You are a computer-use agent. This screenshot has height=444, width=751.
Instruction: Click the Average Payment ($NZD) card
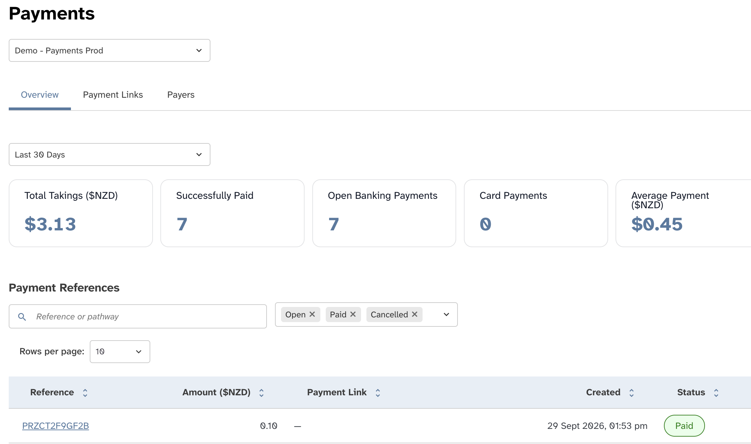coord(683,213)
